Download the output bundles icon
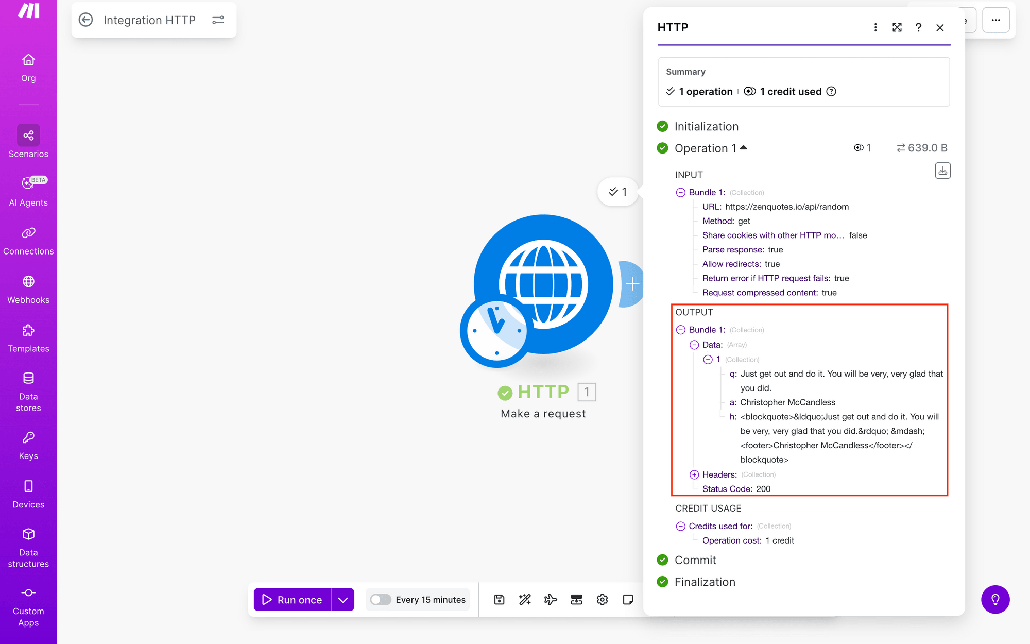Image resolution: width=1030 pixels, height=644 pixels. 942,171
